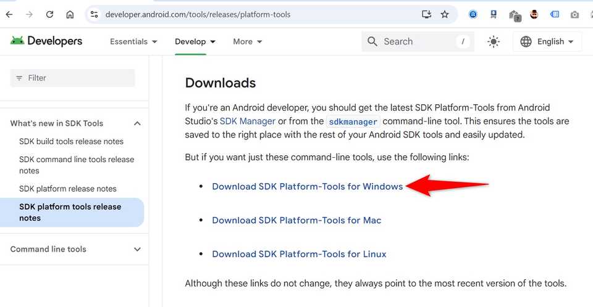Select SDK build tools release notes
The height and width of the screenshot is (307, 593).
coord(71,141)
